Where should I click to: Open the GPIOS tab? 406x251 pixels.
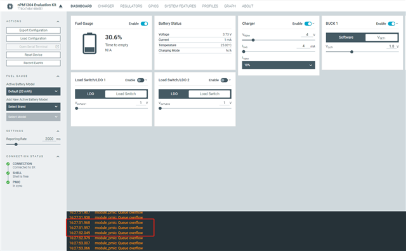(154, 6)
